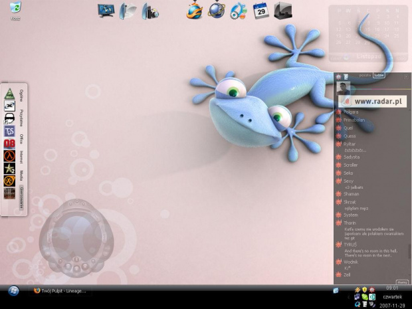Launch Firefox from the top dock
Screen dimensions: 412x309
tap(194, 10)
